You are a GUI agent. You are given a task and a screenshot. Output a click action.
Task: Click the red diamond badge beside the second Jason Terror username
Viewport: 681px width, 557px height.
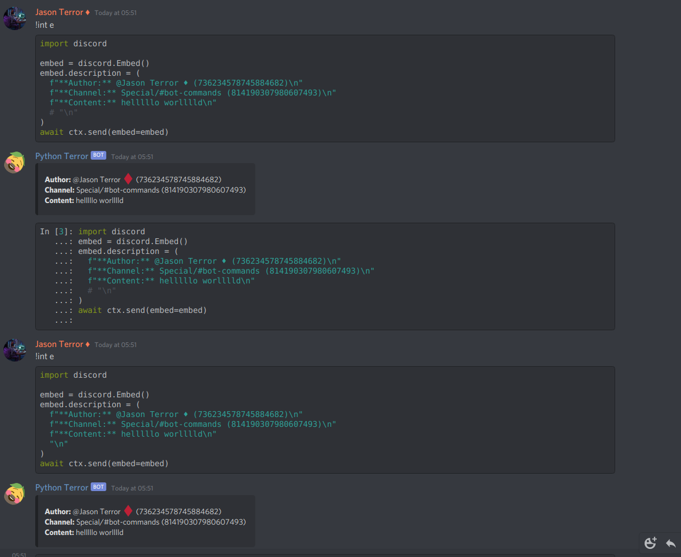pos(88,344)
